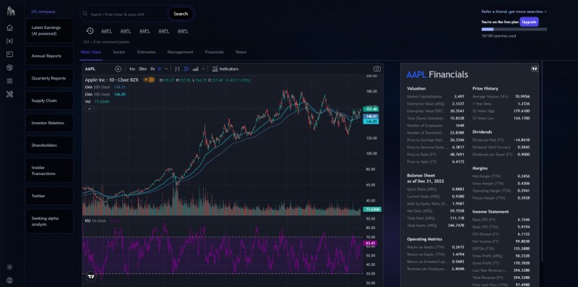
Task: Open chart Indicators
Action: pyautogui.click(x=225, y=69)
